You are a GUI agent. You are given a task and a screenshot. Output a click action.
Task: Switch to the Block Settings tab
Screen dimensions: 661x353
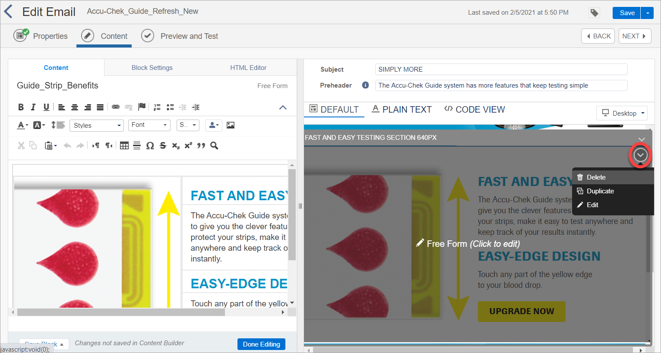coord(152,68)
